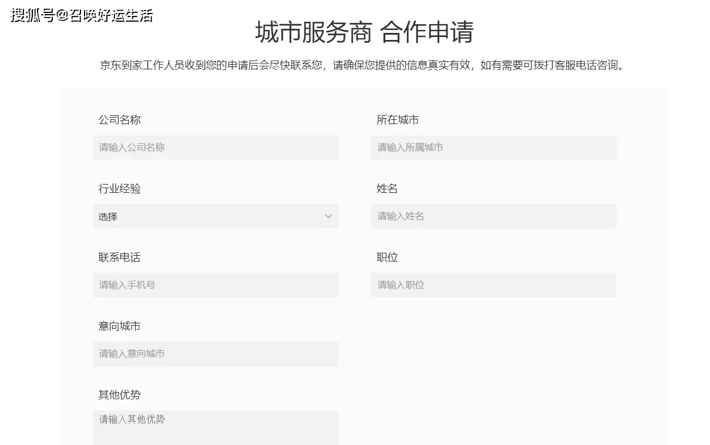Click the 行业经验 label
The image size is (710, 445).
coord(120,189)
